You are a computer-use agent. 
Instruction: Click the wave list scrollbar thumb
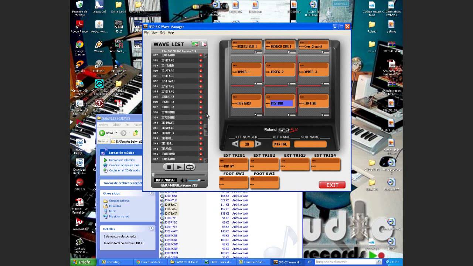[x=206, y=130]
